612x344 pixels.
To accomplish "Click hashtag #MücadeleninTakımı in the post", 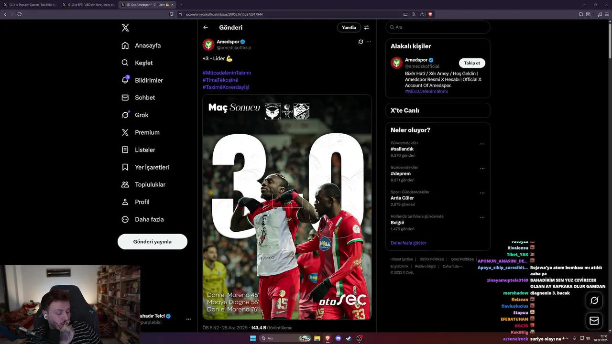I will 227,73.
